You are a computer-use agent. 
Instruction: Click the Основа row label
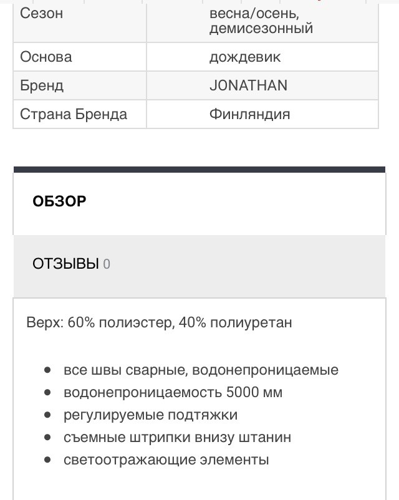pos(46,57)
